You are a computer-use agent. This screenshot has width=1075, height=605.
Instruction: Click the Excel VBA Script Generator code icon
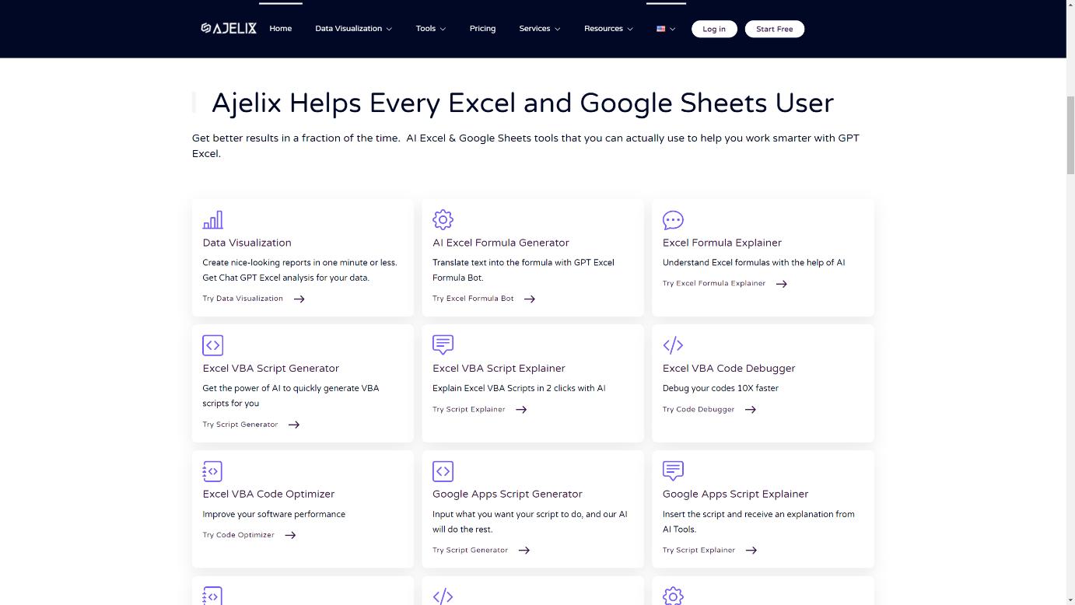pos(212,345)
